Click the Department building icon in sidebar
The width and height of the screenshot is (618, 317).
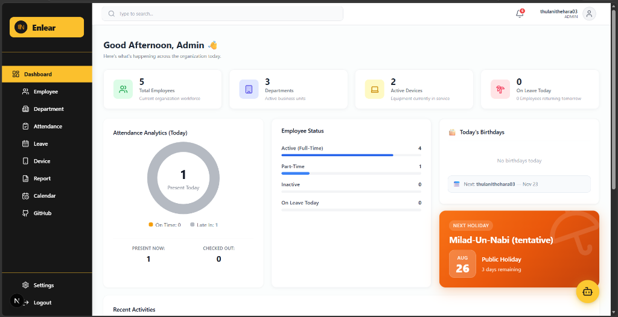click(x=25, y=108)
